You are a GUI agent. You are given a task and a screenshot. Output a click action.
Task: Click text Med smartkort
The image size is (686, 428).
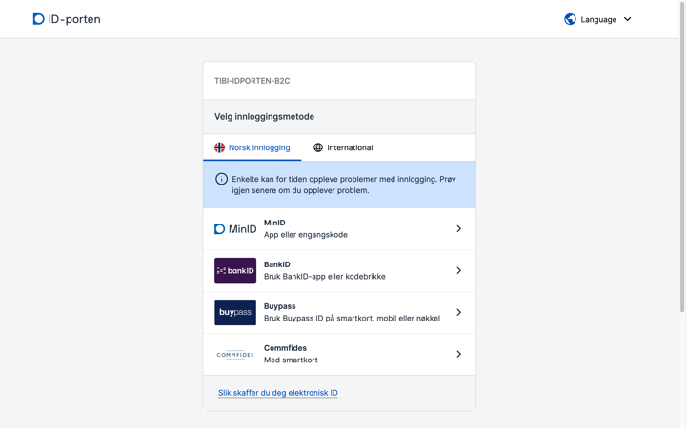pos(291,360)
